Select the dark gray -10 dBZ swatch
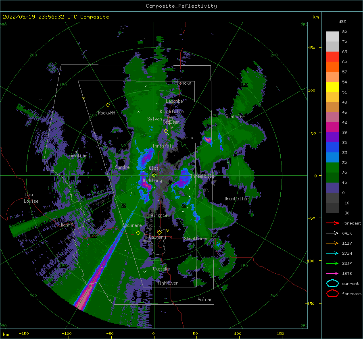Image resolution: width=363 pixels, height=339 pixels. coord(332,208)
